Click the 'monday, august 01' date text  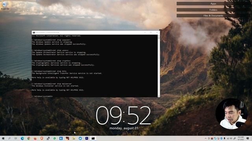tap(124, 128)
